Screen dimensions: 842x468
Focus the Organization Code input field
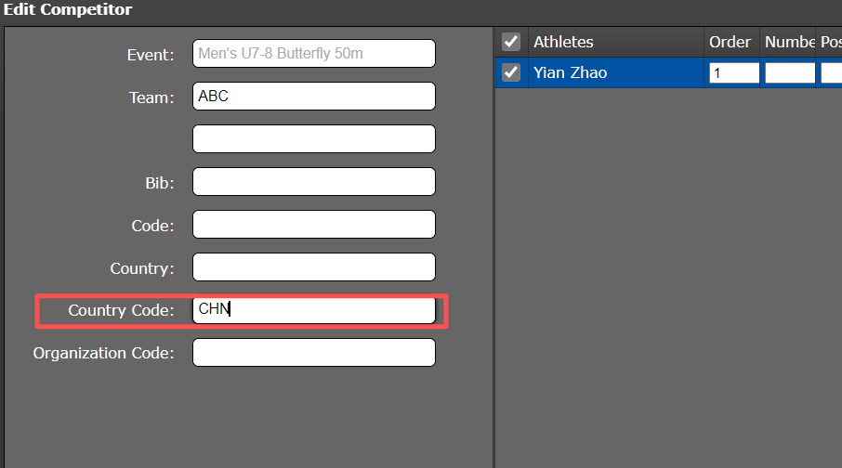(313, 353)
